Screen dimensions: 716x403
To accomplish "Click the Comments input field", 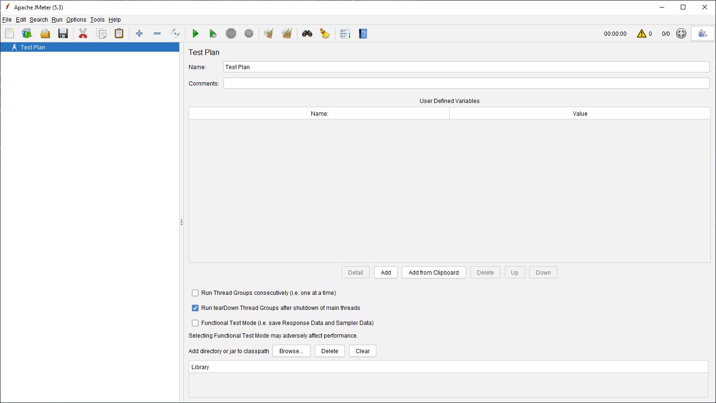I will tap(466, 83).
